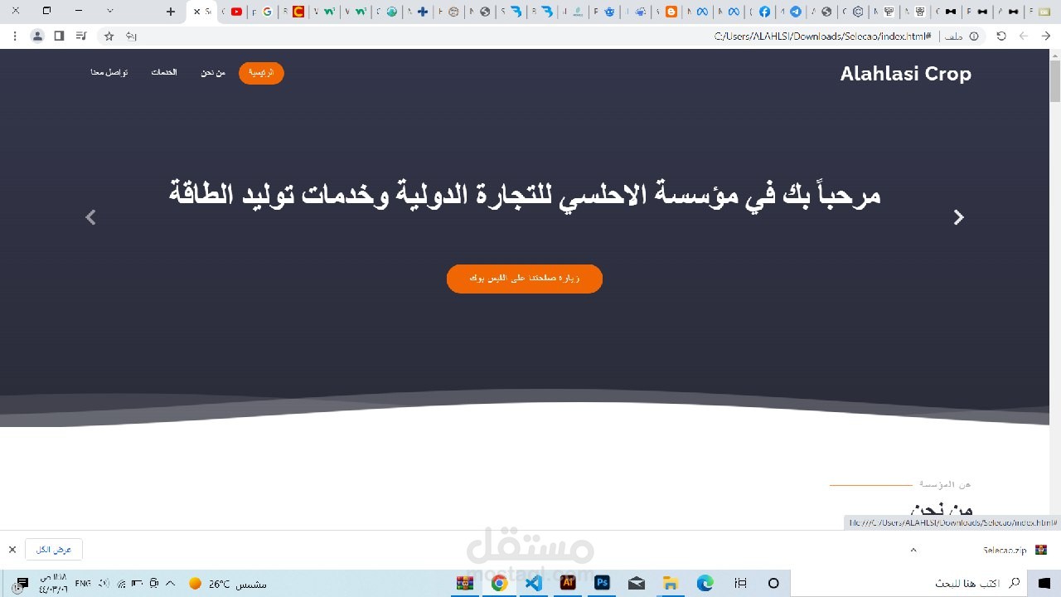
Task: Go to the next carousel slide arrow
Action: coord(958,217)
